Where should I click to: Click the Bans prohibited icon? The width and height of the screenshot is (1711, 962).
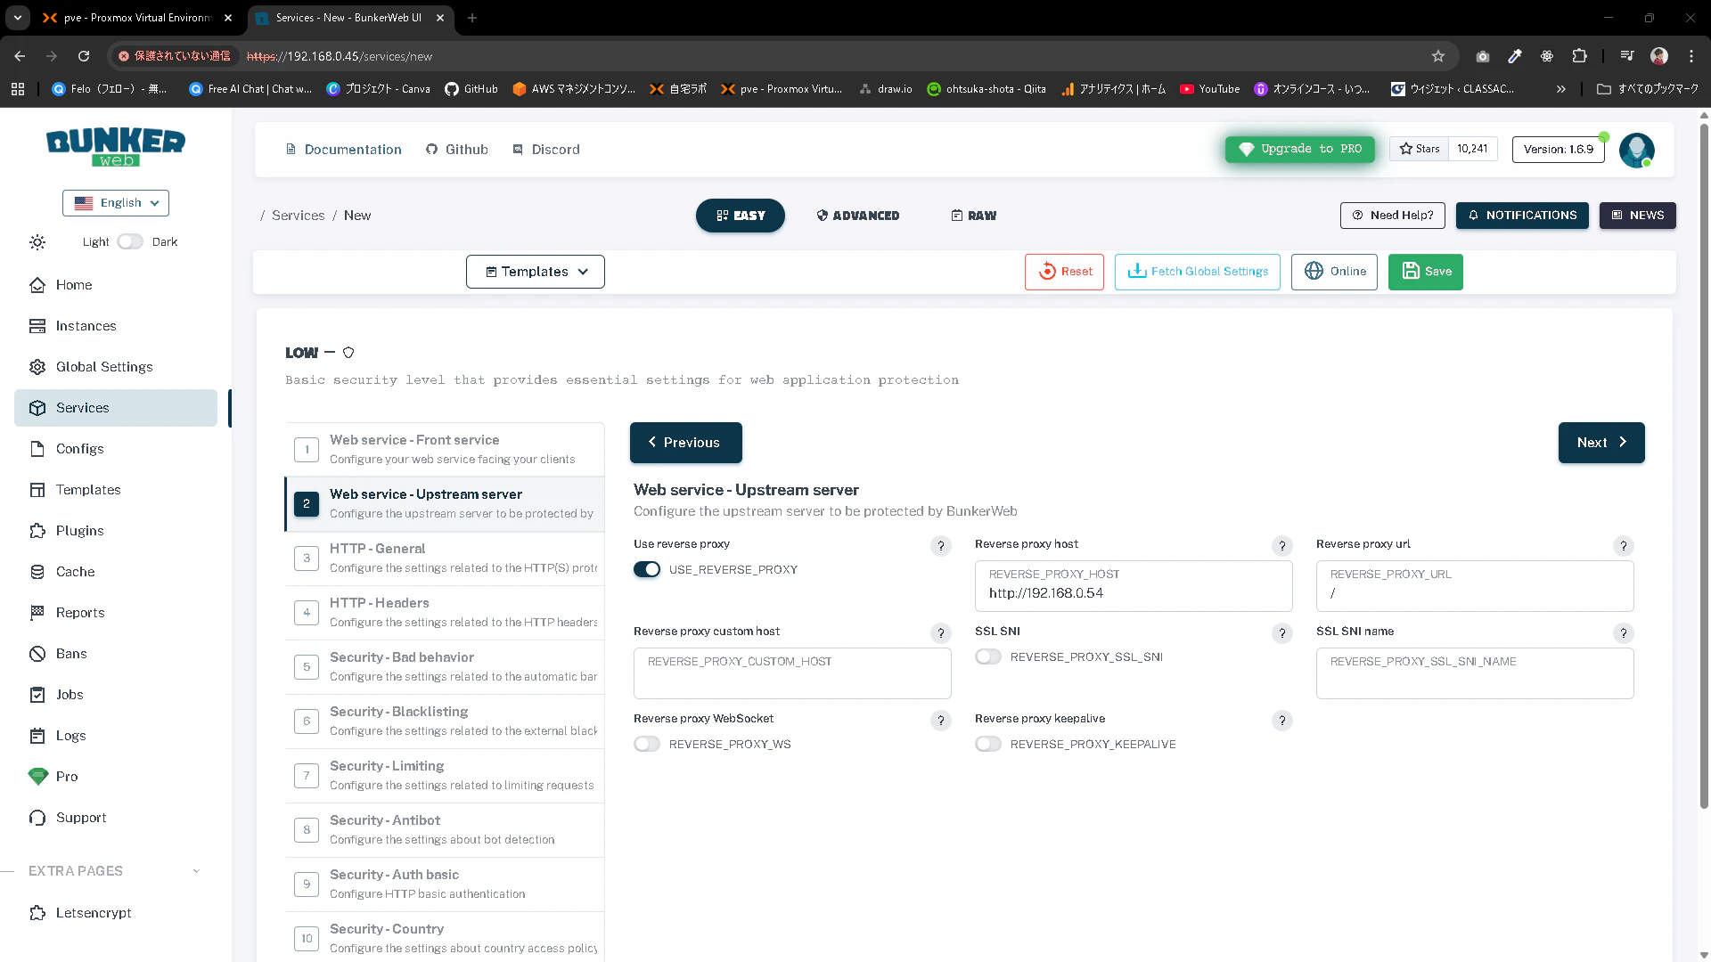[37, 654]
